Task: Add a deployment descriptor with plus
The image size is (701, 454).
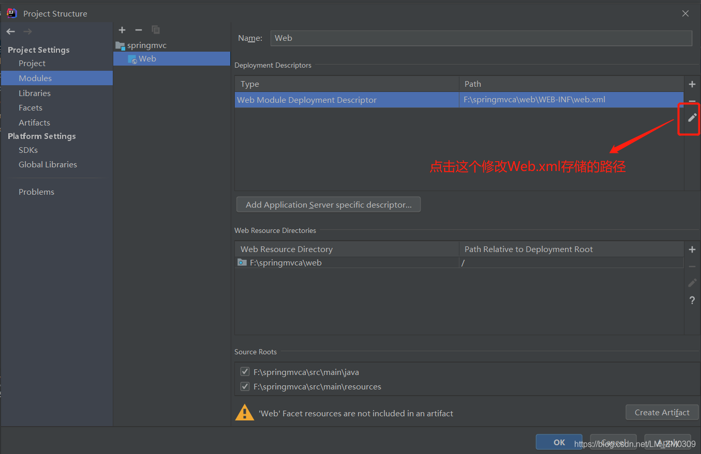Action: [x=692, y=84]
